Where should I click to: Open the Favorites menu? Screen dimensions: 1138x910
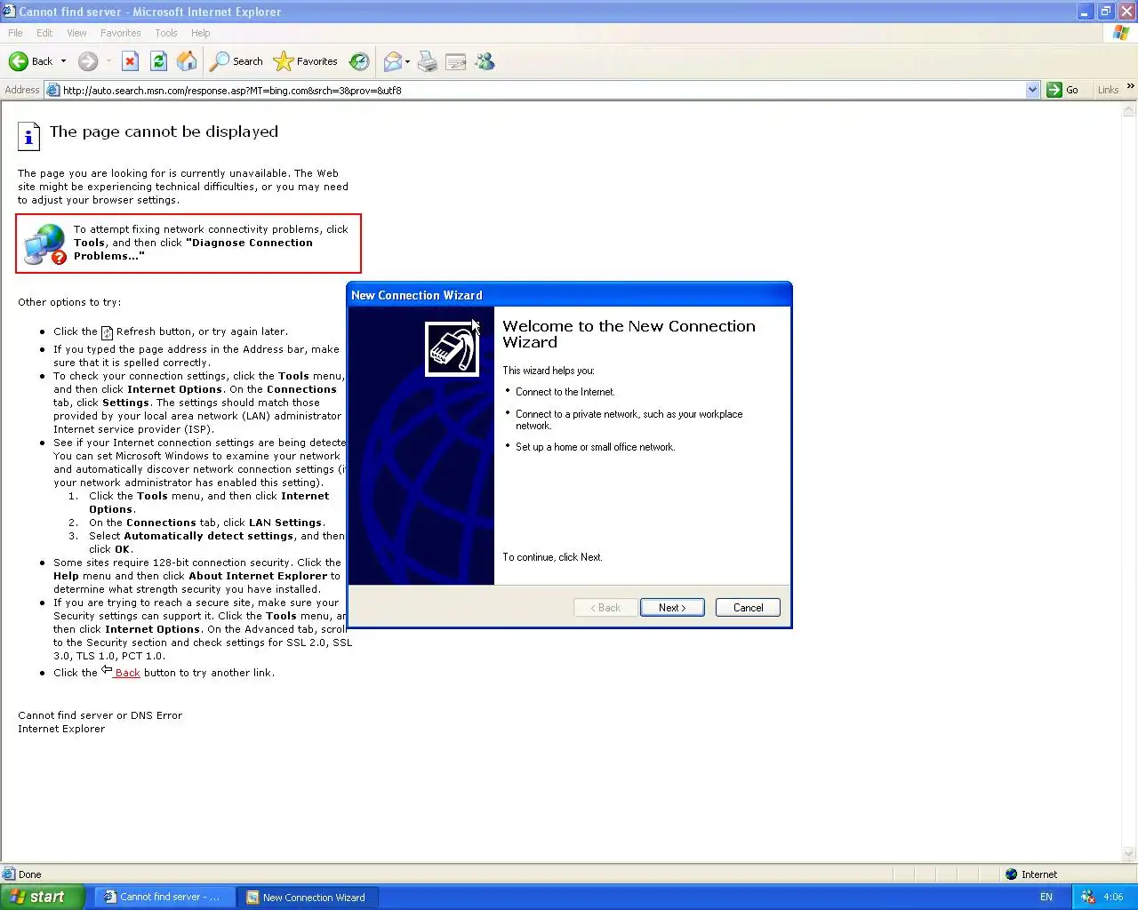[121, 33]
